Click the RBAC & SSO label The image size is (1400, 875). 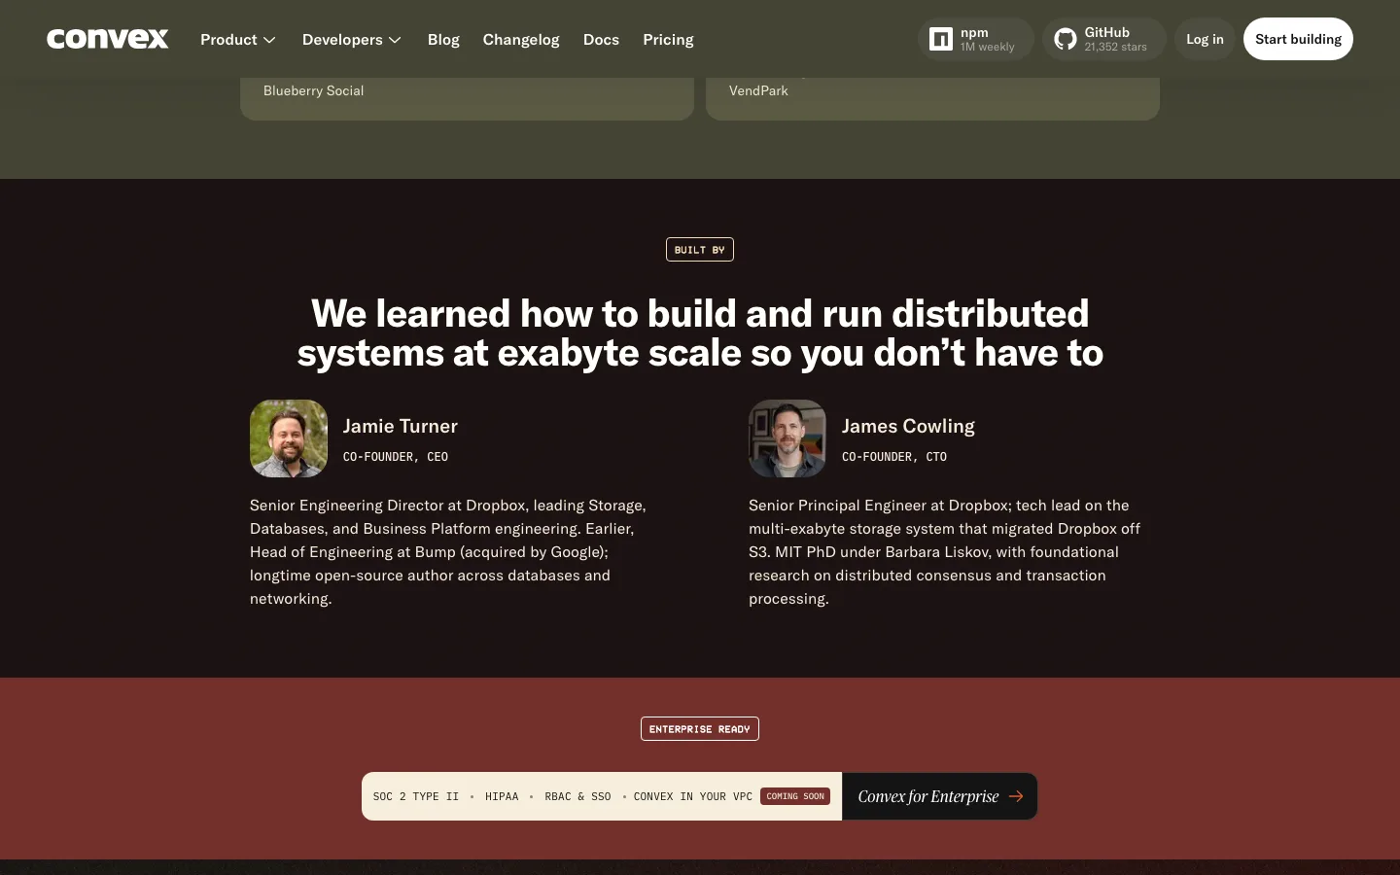(x=577, y=796)
